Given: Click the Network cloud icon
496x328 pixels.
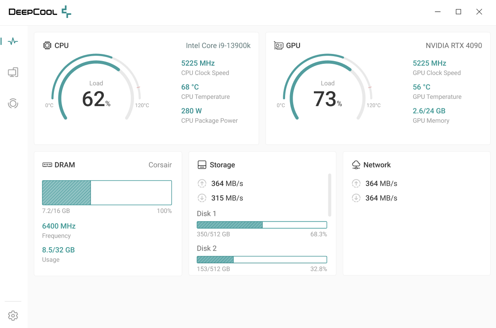Looking at the screenshot, I should point(356,165).
